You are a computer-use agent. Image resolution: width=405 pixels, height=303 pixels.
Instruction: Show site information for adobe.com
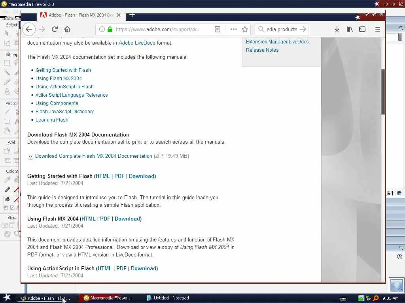tap(102, 29)
